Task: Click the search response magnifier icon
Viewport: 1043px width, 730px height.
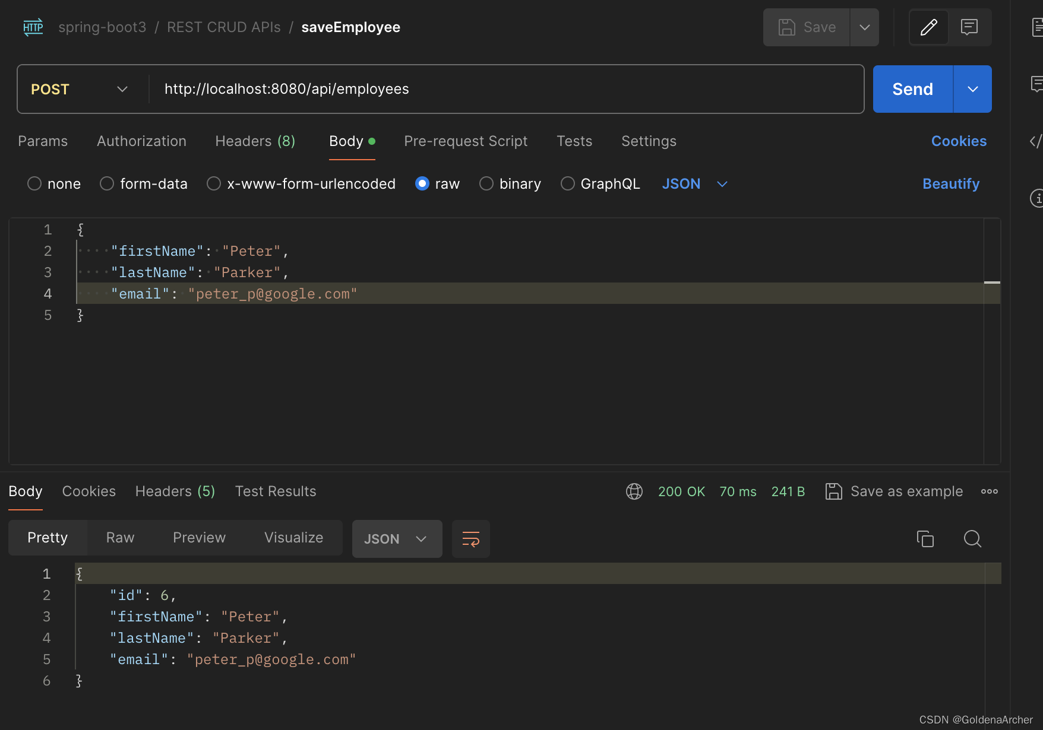Action: coord(972,539)
